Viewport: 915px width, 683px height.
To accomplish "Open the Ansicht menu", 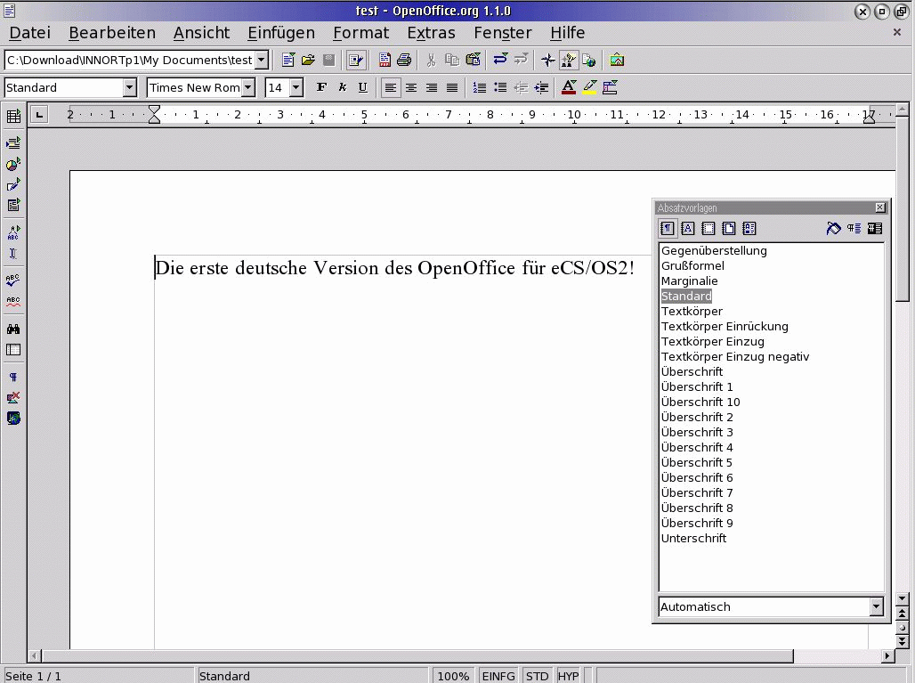I will pos(201,33).
